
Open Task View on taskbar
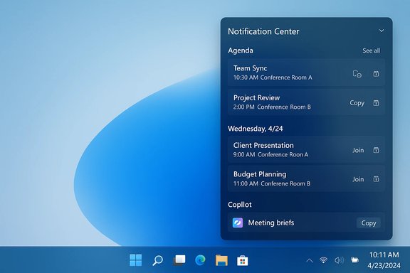coord(179,260)
